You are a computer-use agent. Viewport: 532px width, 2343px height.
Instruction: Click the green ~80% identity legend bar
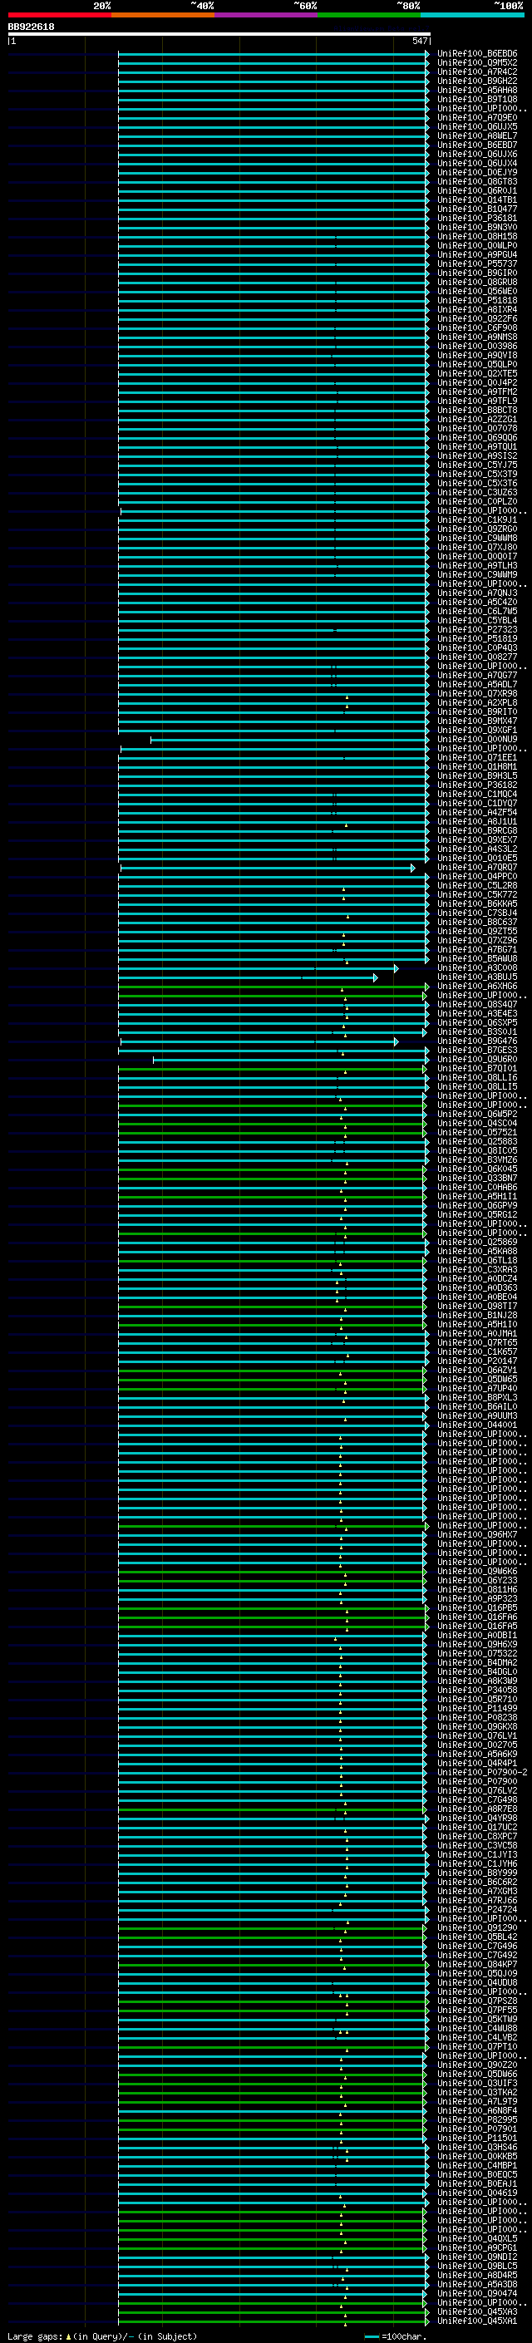369,15
